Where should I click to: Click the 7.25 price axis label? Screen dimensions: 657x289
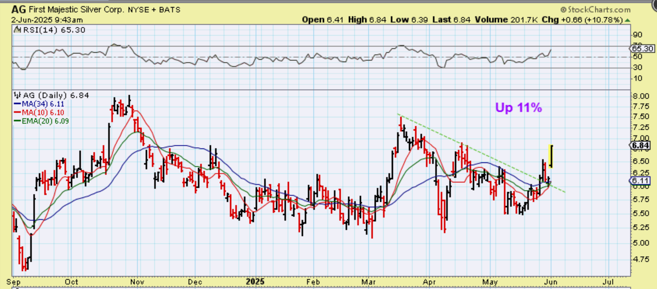click(641, 127)
